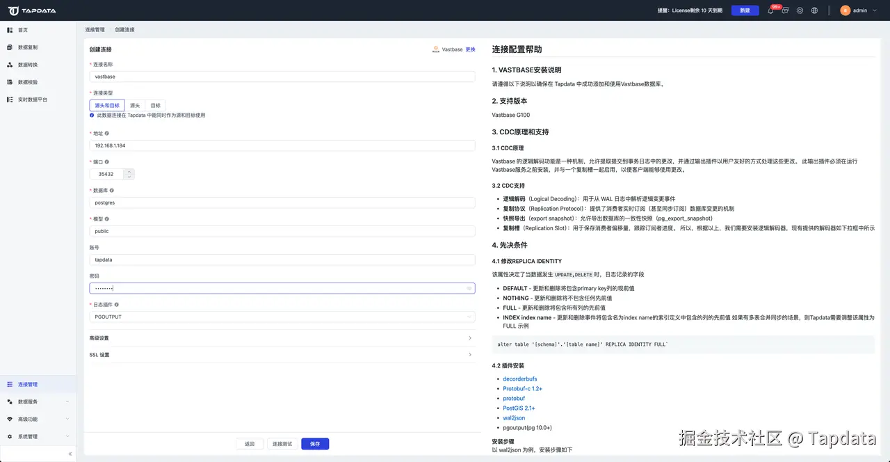This screenshot has height=462, width=890.
Task: Expand 数据服务 sidebar submenu arrow
Action: point(67,401)
